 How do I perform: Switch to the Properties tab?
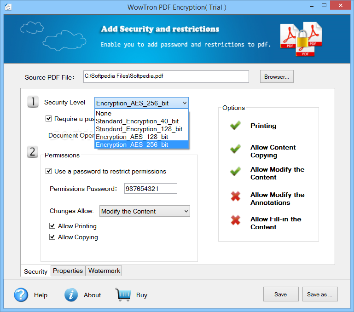68,271
